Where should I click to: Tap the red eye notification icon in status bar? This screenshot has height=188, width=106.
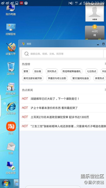pyautogui.click(x=21, y=3)
